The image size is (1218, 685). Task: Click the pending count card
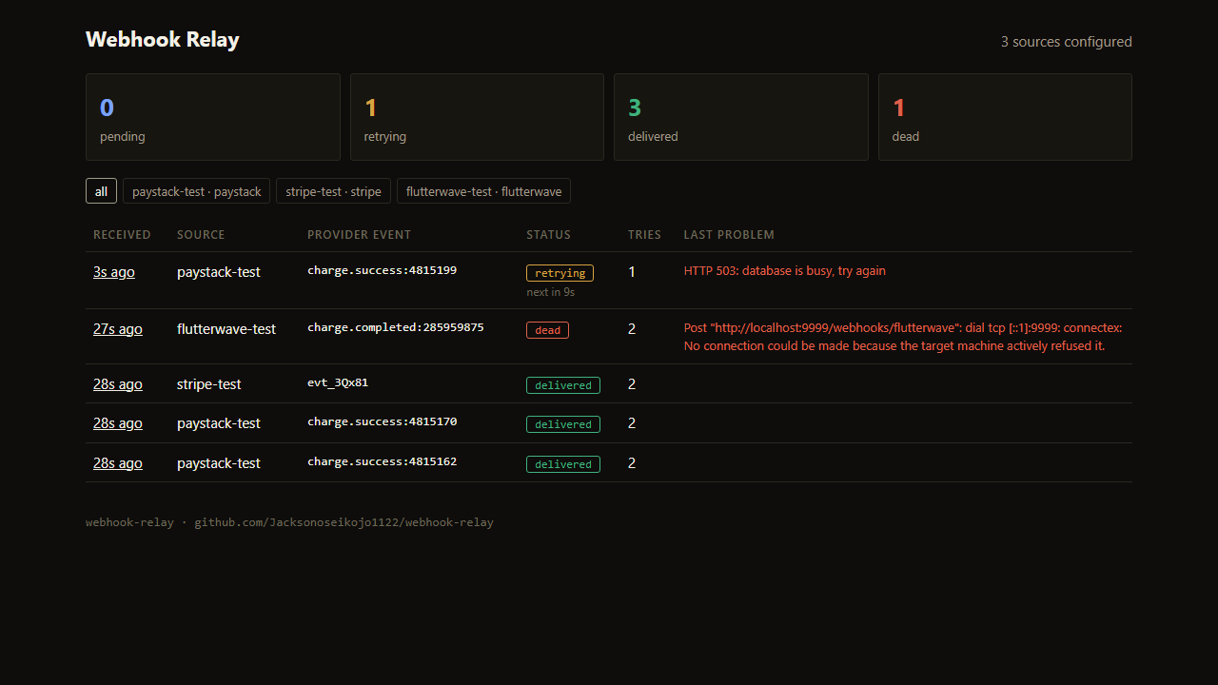[x=213, y=117]
